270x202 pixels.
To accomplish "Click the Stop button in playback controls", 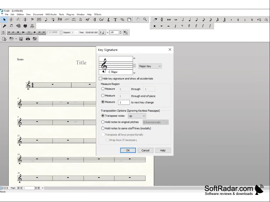I will tap(18, 32).
